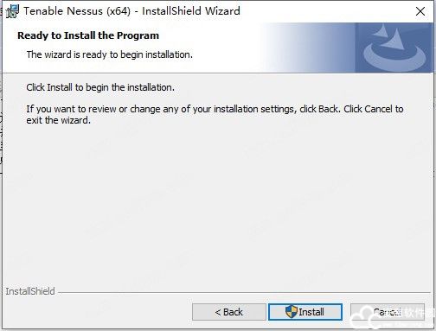Click the blue gradient part of the header banner
The height and width of the screenshot is (331, 436).
pos(309,48)
